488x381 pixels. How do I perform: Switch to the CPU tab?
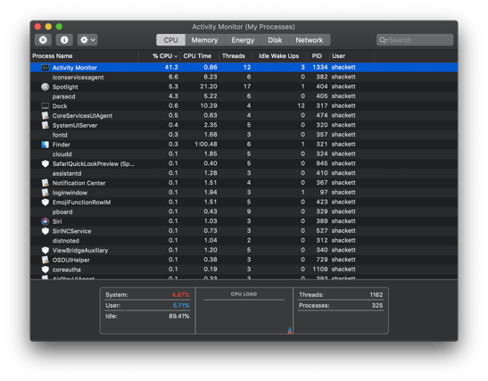point(170,40)
